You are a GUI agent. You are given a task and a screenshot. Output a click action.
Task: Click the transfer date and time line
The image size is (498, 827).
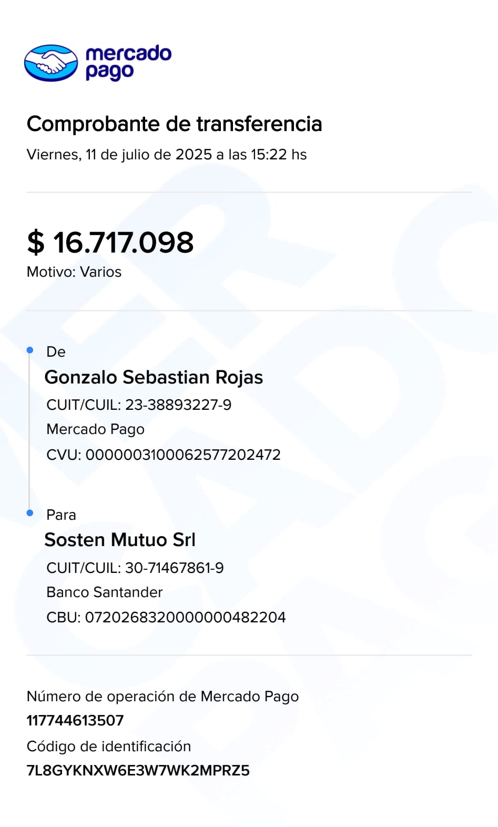click(x=166, y=155)
